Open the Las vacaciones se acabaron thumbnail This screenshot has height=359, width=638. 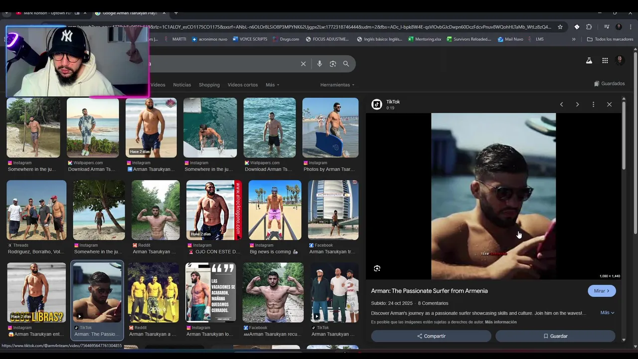point(210,292)
